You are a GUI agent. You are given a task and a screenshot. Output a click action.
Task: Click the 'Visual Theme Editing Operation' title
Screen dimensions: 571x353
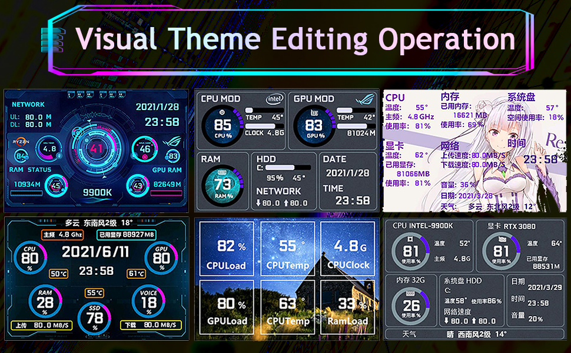pyautogui.click(x=296, y=39)
